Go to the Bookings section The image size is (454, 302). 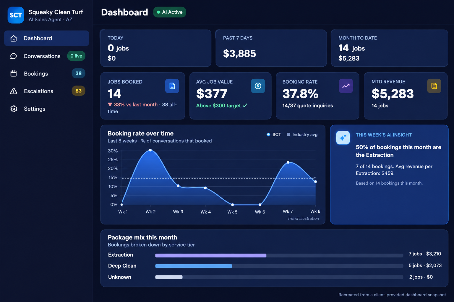(x=46, y=73)
